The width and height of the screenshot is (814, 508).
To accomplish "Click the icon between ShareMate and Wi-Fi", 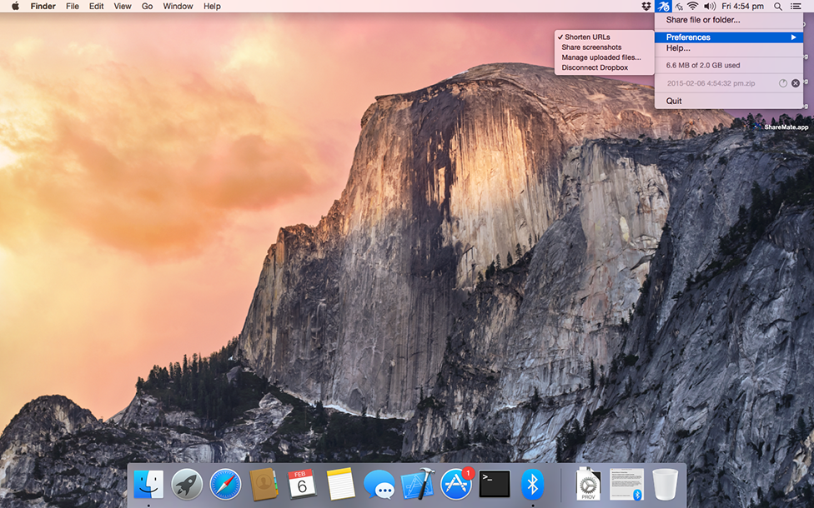I will (x=679, y=6).
